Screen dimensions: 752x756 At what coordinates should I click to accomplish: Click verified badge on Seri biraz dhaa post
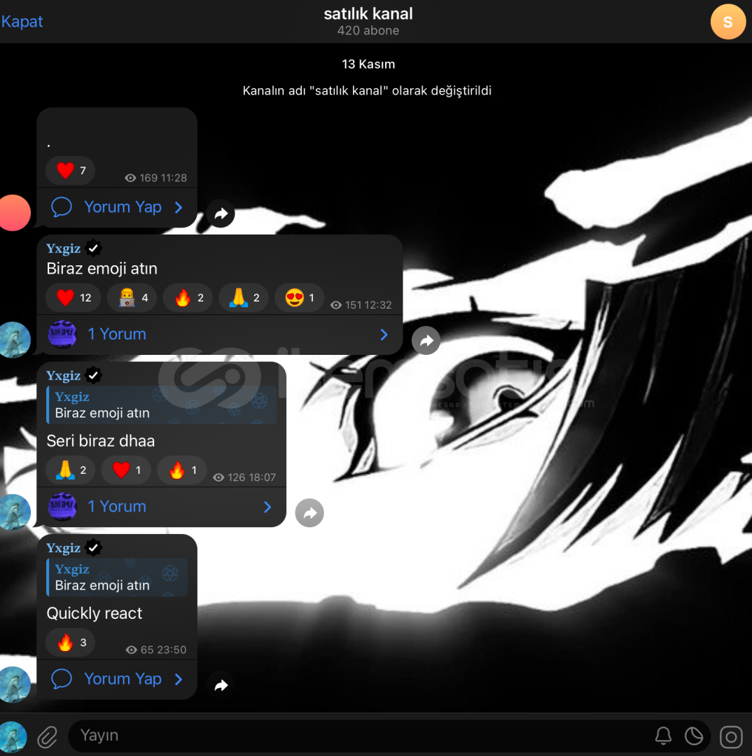click(93, 375)
